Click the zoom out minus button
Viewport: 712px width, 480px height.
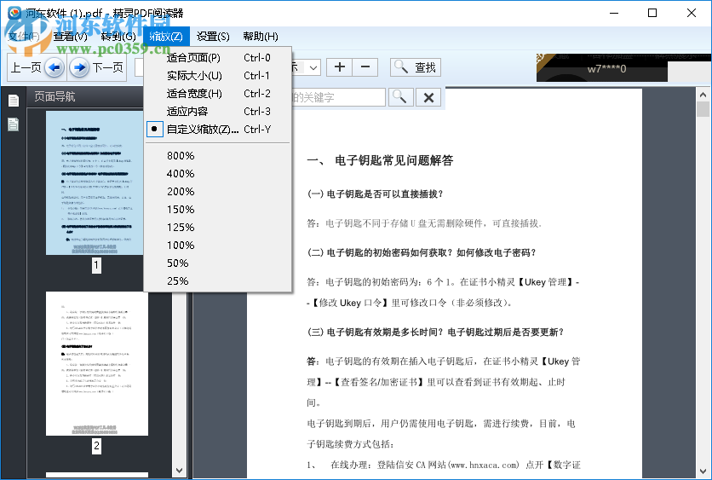pos(365,67)
